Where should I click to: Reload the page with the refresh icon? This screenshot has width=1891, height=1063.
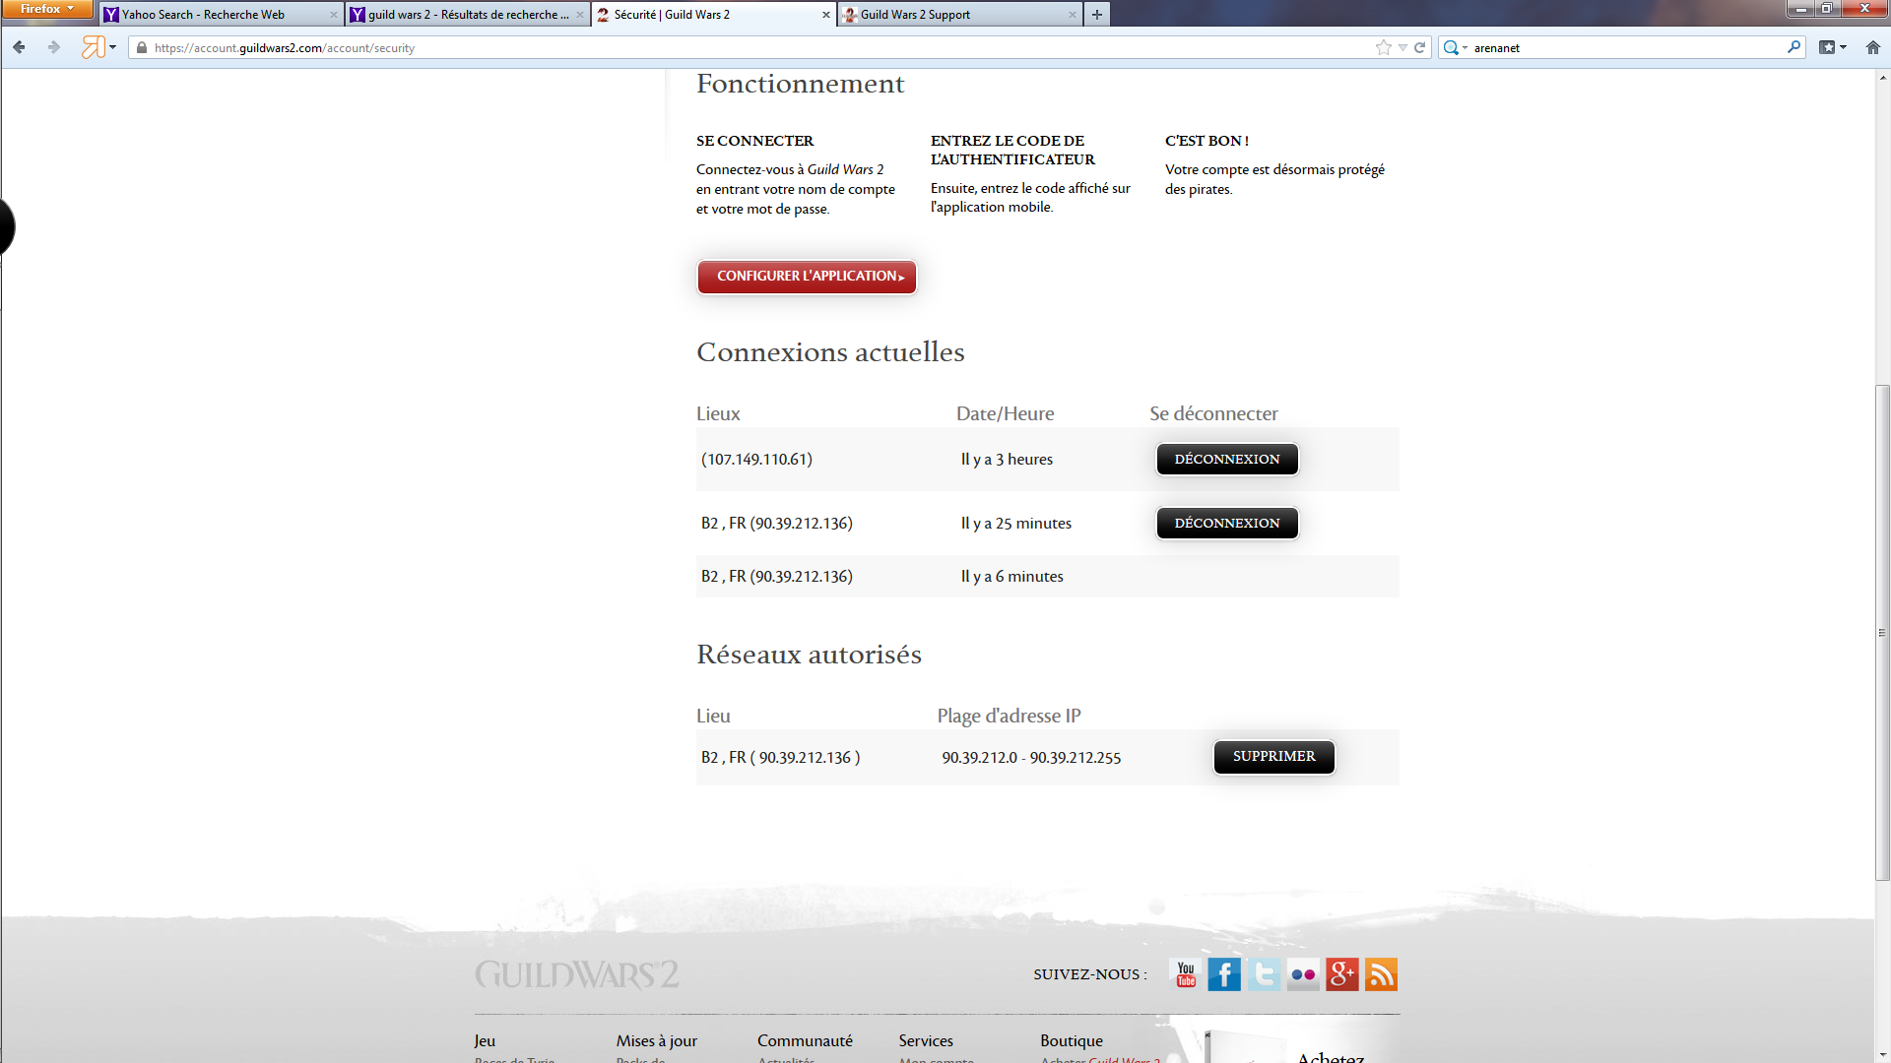1420,47
